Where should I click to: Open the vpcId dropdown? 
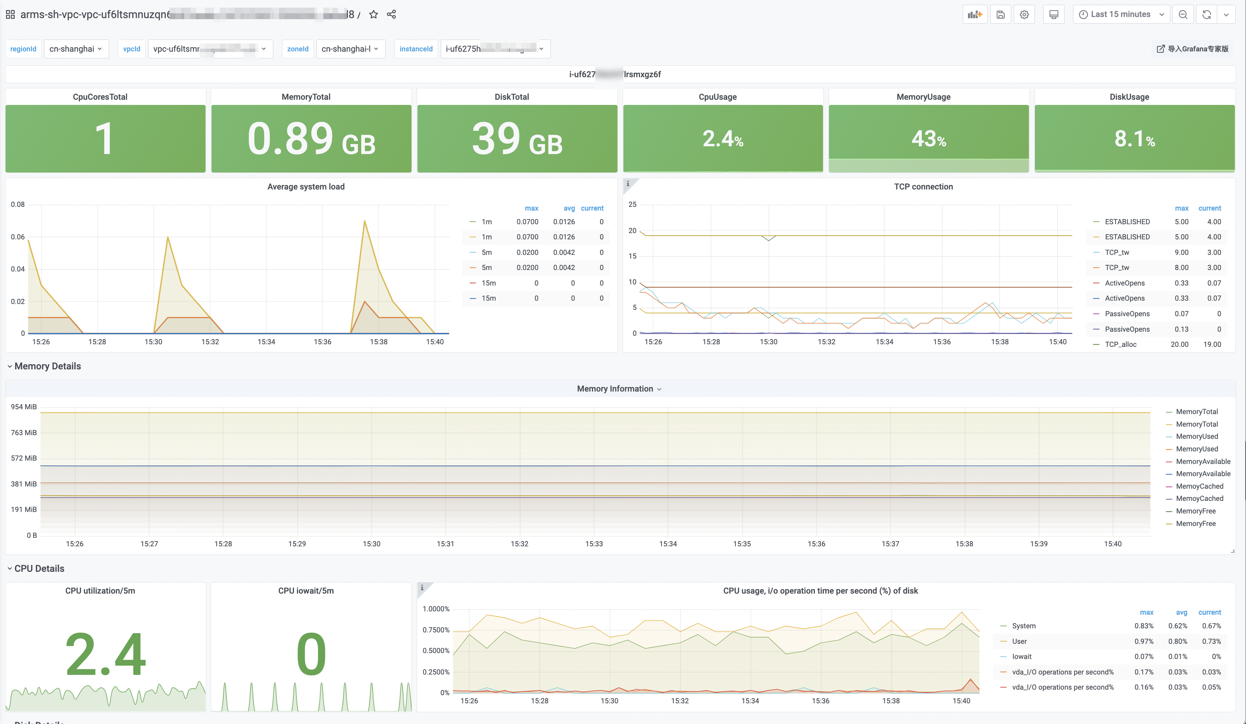coord(210,48)
